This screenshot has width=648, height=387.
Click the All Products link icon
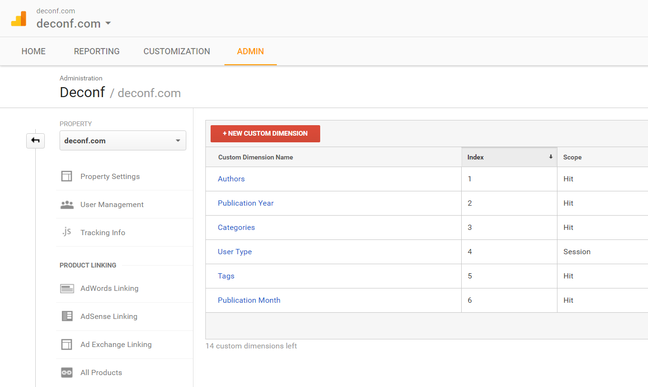coord(66,372)
